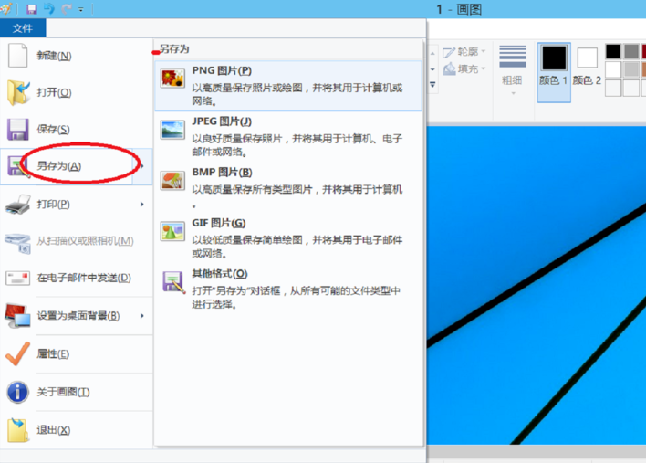Save as PNG 图片(P) format
The height and width of the screenshot is (463, 646).
[x=288, y=86]
